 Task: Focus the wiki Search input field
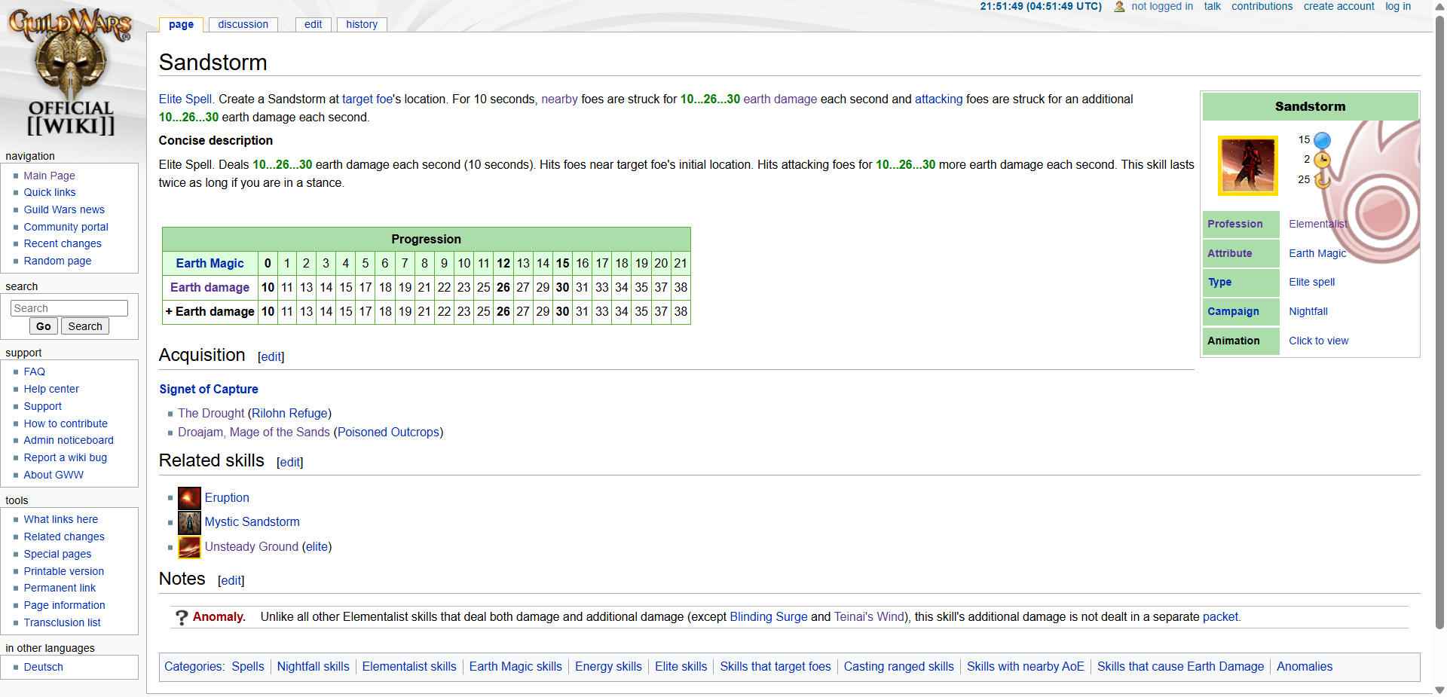click(69, 308)
